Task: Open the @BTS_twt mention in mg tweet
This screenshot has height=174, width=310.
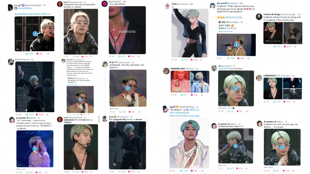Action: tap(194, 110)
